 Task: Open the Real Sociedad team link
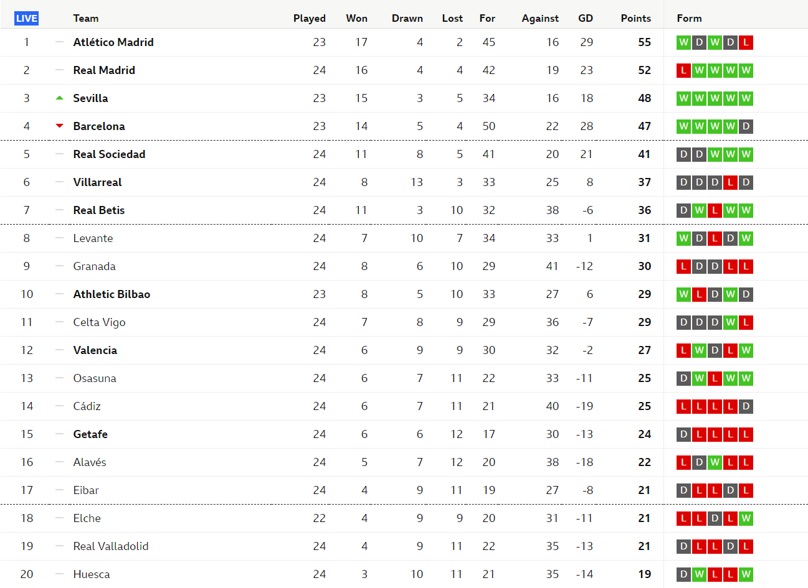(x=109, y=154)
